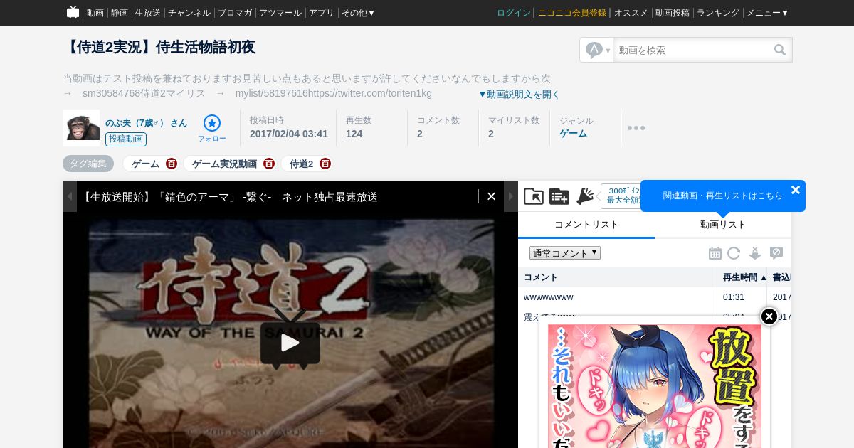
Task: Play the video with center play button
Action: pyautogui.click(x=290, y=343)
